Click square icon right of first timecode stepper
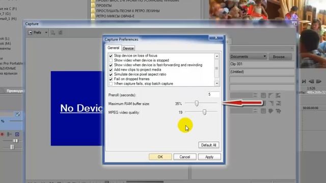 (x=263, y=95)
